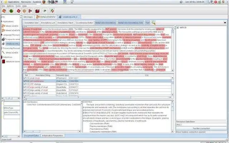Click the annotation diff pencil toolbar icon
This screenshot has width=229, height=143.
tap(52, 11)
